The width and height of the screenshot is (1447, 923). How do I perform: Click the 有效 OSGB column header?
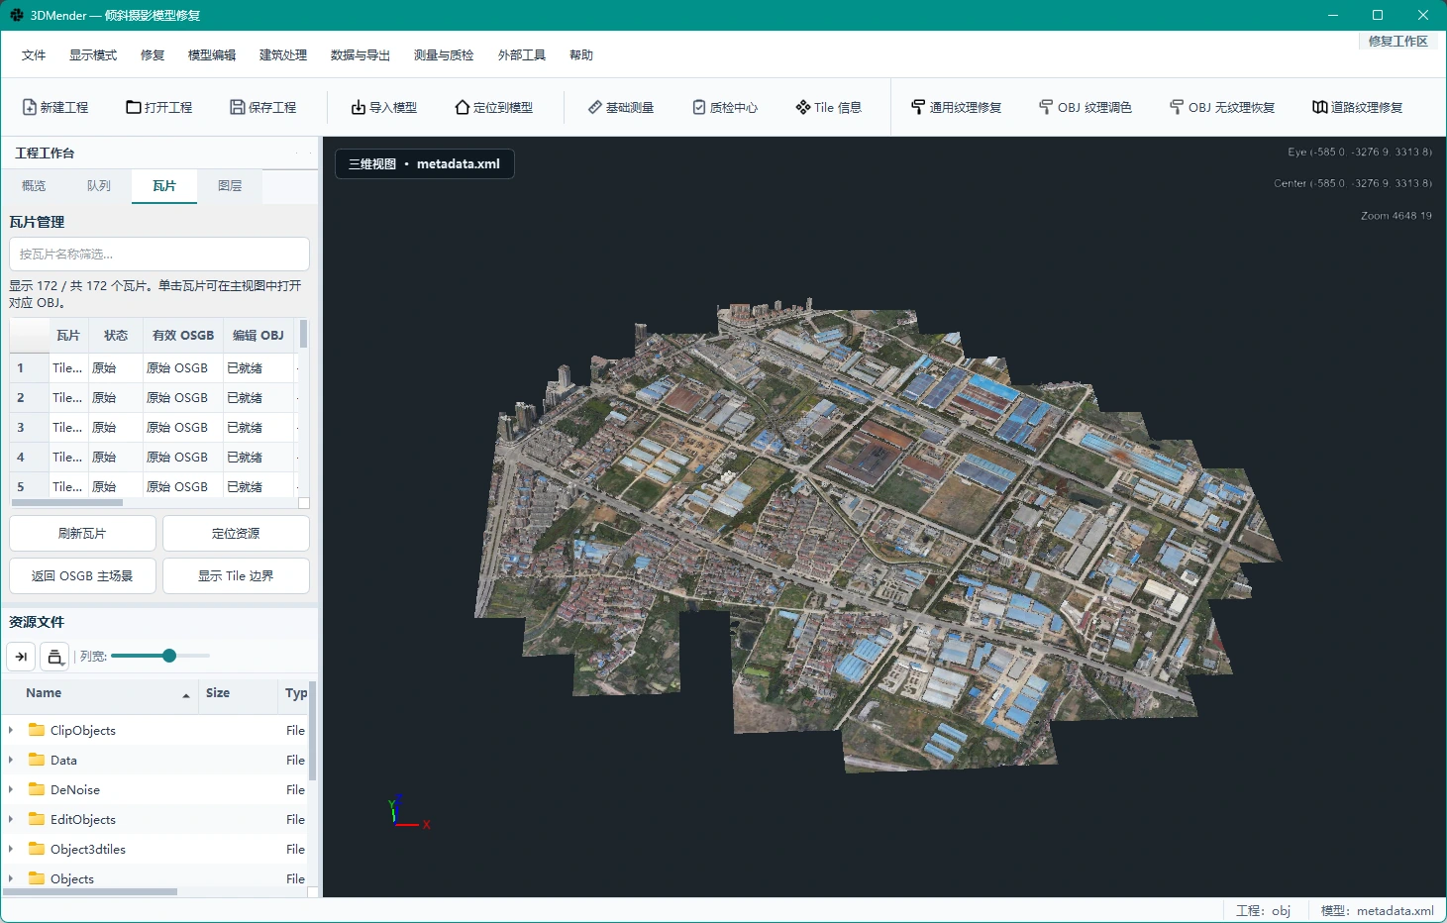[x=183, y=336]
